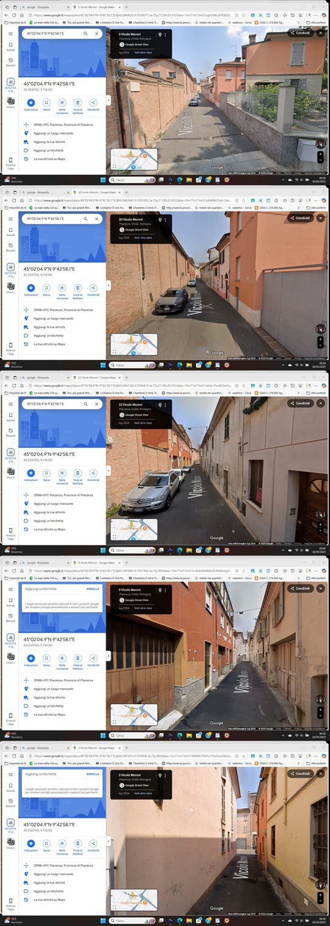This screenshot has height=926, width=330.
Task: Click Scarica l'app in the 22 Vicolo Moroni window
Action: tap(10, 533)
